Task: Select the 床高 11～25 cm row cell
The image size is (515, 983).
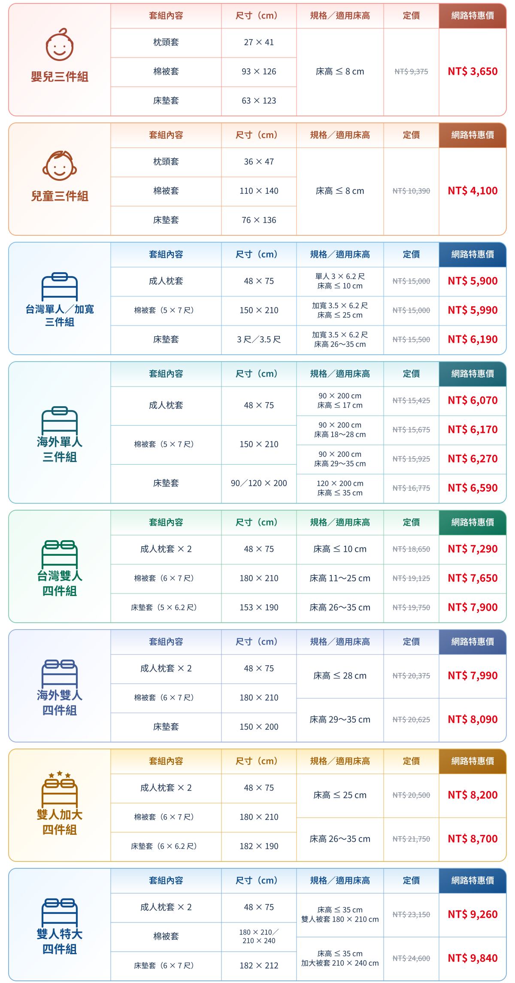Action: pos(340,578)
